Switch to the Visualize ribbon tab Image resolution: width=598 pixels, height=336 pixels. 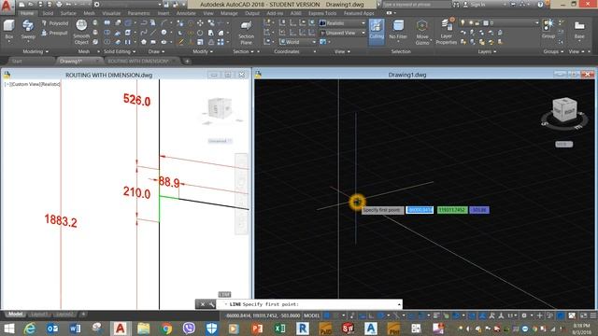[111, 13]
